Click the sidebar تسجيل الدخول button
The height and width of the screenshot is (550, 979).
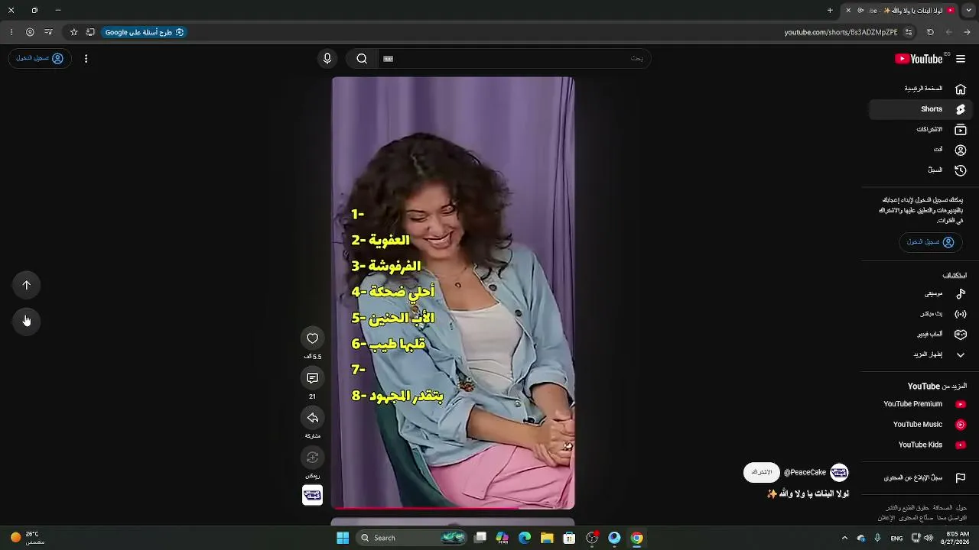[x=930, y=242]
